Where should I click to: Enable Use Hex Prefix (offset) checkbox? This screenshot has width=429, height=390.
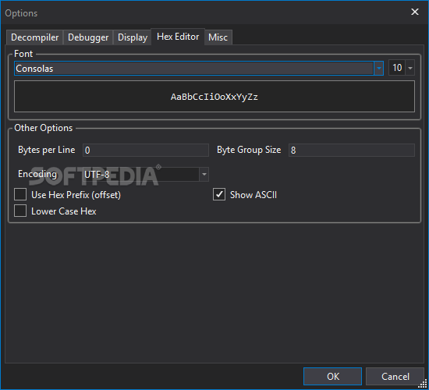pos(20,194)
